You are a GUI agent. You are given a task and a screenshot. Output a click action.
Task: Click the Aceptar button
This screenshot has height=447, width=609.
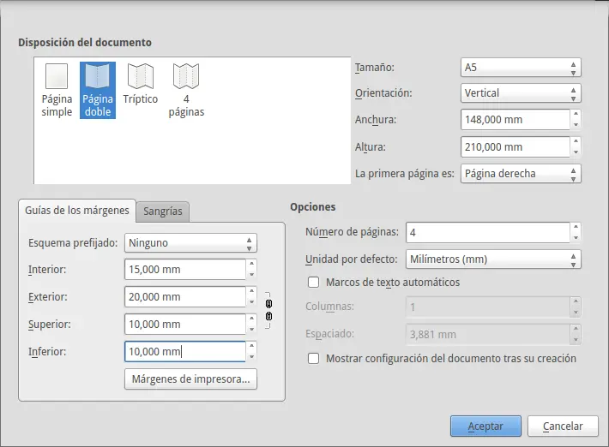coord(485,426)
